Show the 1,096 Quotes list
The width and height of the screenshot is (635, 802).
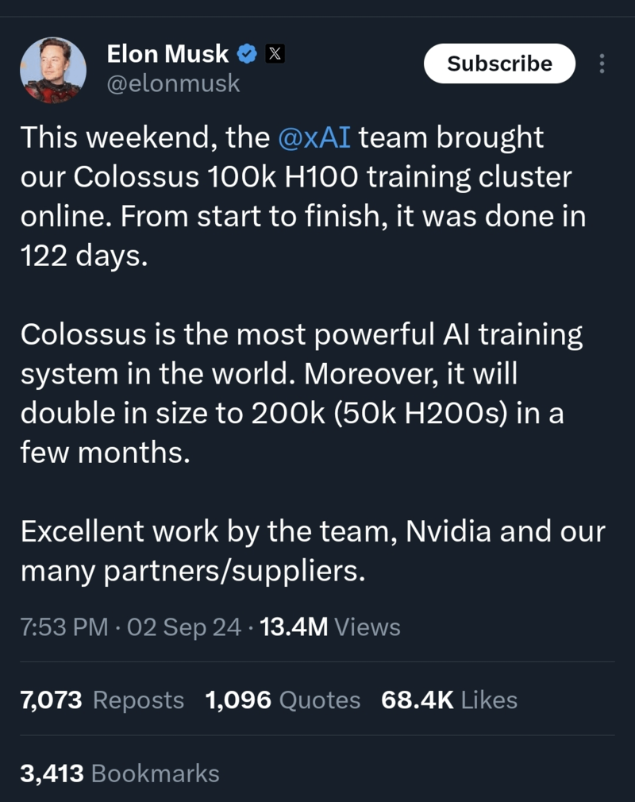(x=282, y=700)
